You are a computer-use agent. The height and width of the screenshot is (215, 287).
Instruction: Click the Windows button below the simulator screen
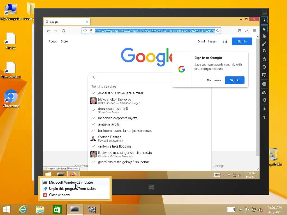(151, 187)
